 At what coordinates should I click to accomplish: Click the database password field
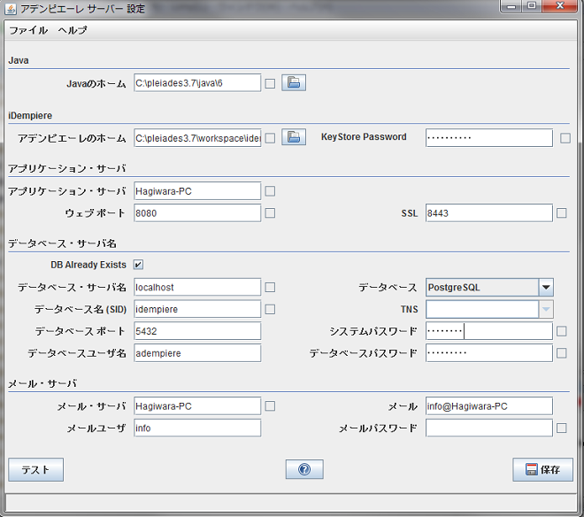[489, 353]
